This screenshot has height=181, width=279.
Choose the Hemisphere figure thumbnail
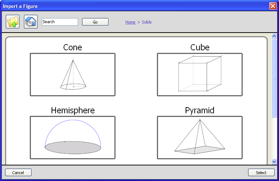coord(73,138)
